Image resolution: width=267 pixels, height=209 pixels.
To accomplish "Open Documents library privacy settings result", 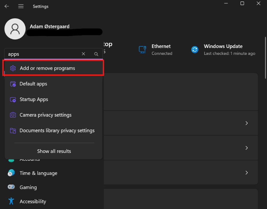I will tap(57, 131).
